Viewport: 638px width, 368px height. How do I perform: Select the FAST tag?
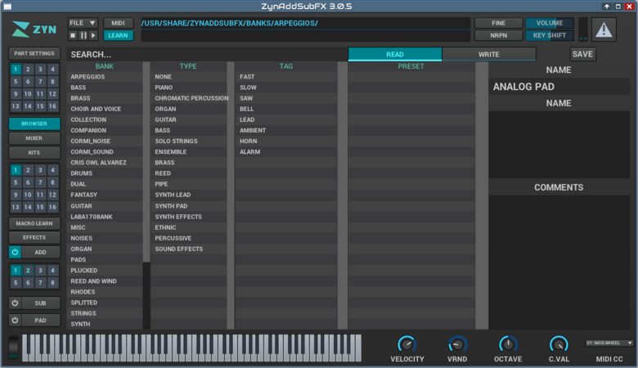[x=286, y=77]
